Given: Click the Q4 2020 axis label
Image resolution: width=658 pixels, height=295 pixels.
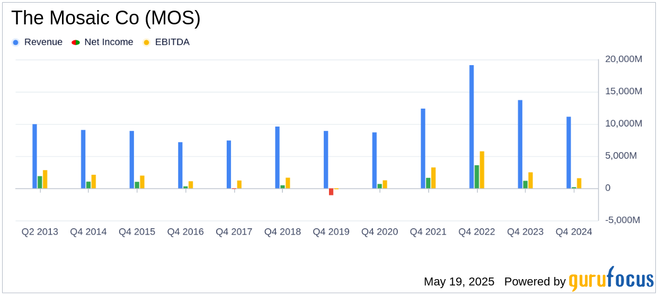Looking at the screenshot, I should tap(380, 232).
